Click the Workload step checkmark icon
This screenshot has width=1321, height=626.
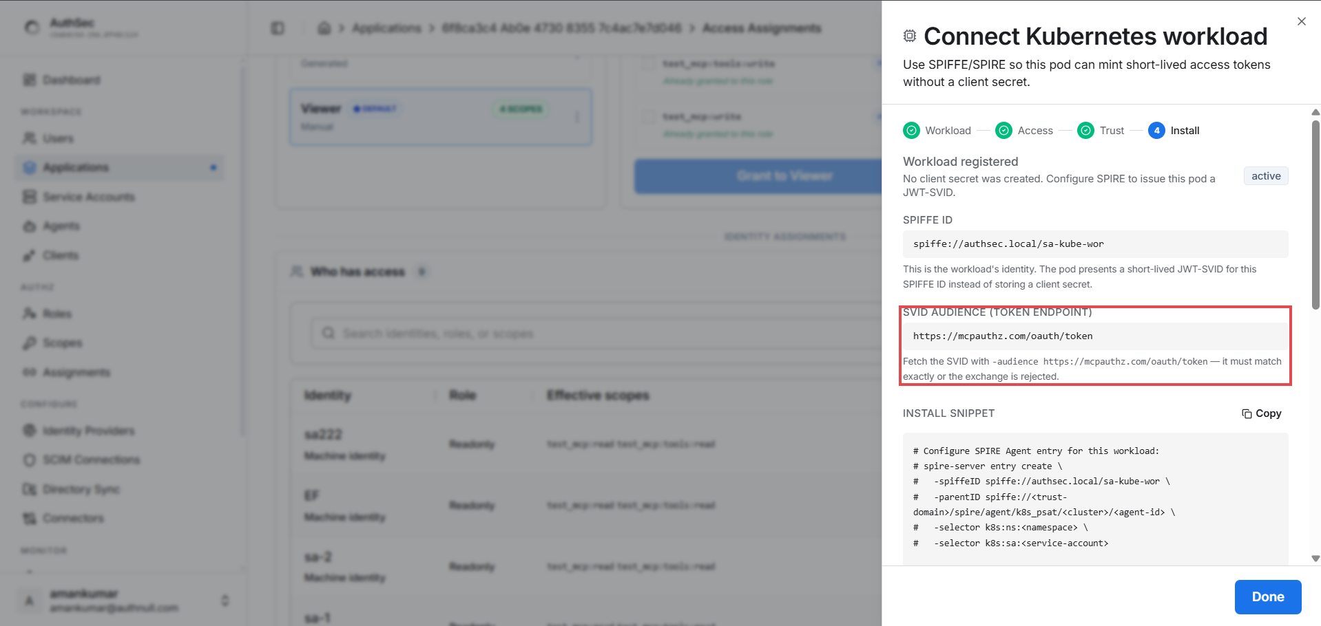911,130
